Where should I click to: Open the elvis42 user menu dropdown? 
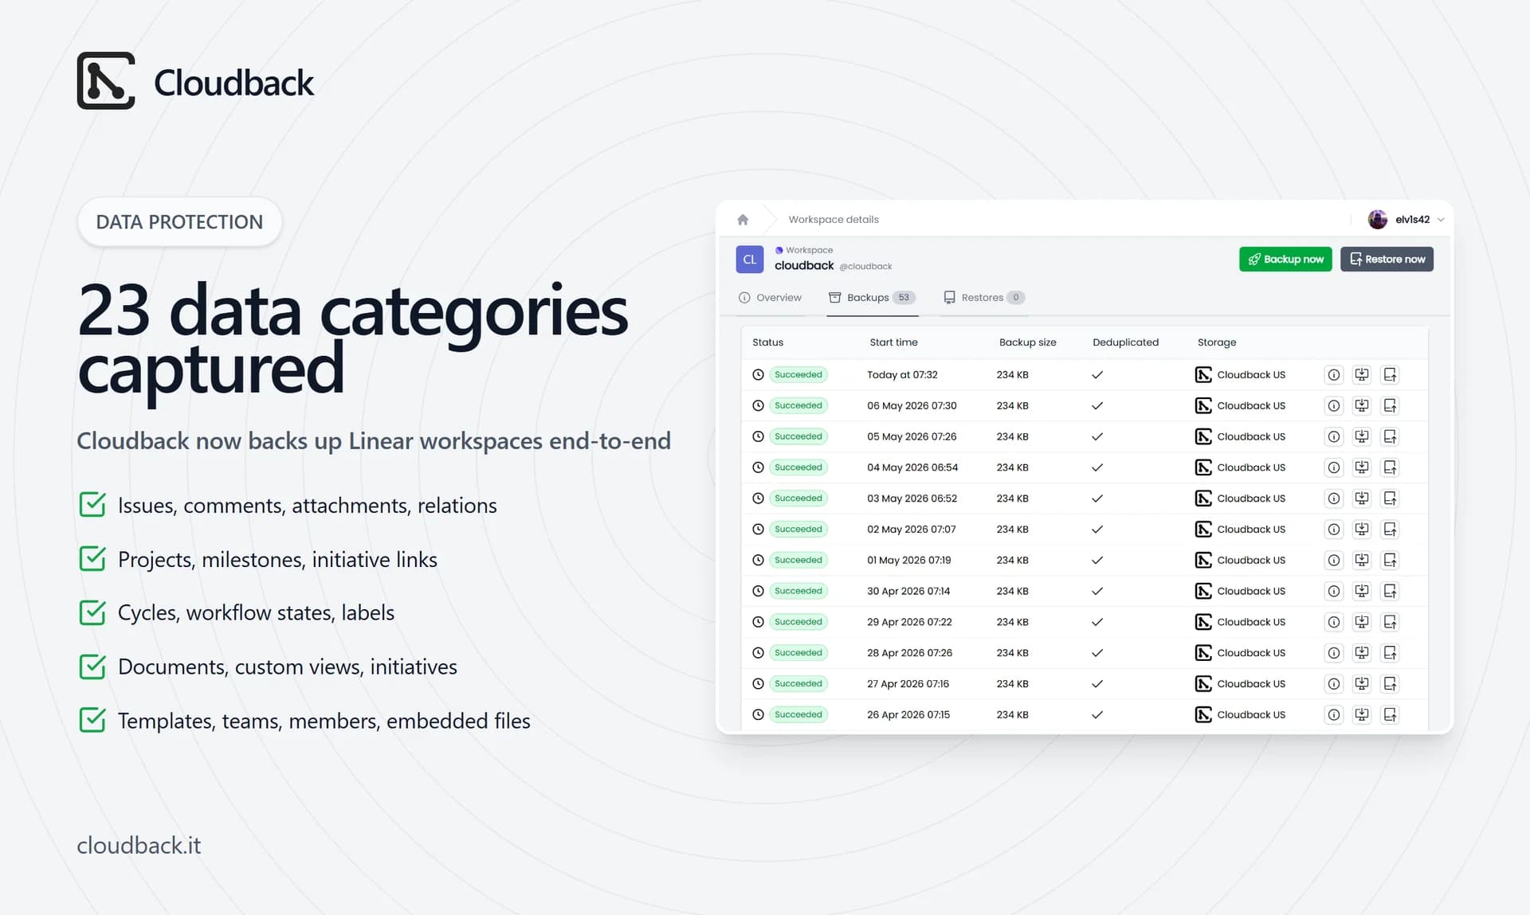coord(1441,220)
